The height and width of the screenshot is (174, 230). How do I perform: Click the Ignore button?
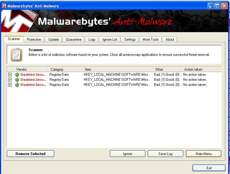128,154
